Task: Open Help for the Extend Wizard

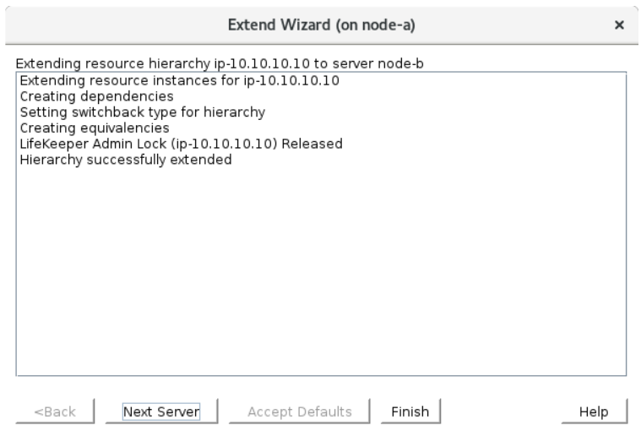Action: pyautogui.click(x=594, y=412)
